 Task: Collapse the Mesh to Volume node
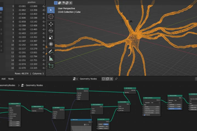pyautogui.click(x=144, y=98)
